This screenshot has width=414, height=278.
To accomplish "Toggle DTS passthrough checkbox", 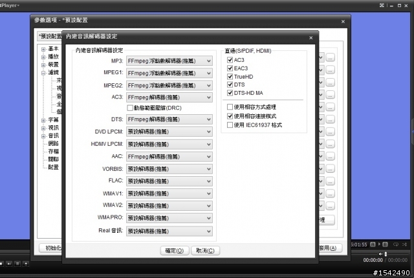I will (230, 84).
